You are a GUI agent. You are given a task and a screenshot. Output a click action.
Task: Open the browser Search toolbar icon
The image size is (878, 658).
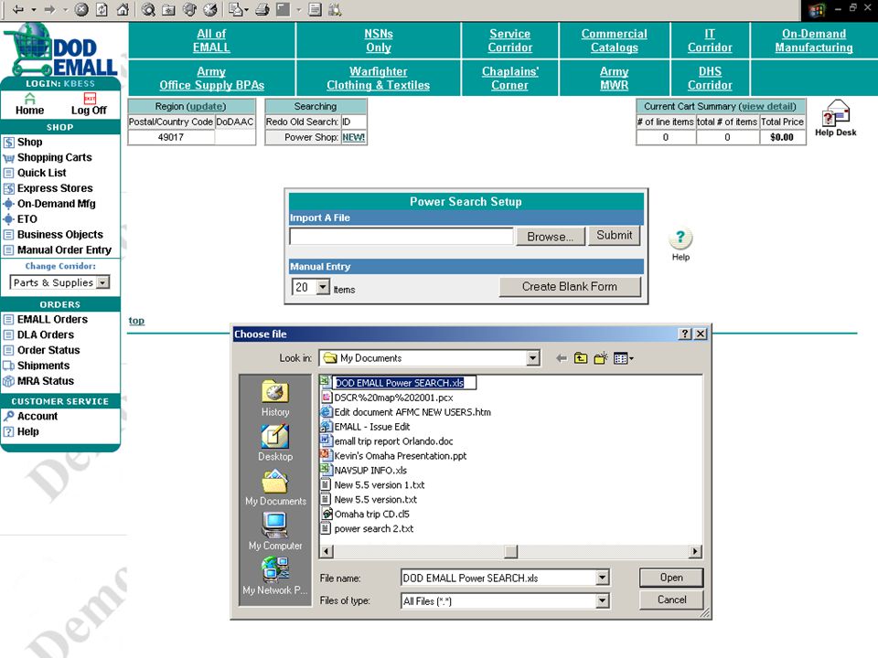(148, 9)
